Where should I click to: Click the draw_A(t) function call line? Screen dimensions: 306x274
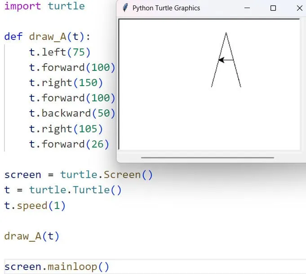[31, 236]
